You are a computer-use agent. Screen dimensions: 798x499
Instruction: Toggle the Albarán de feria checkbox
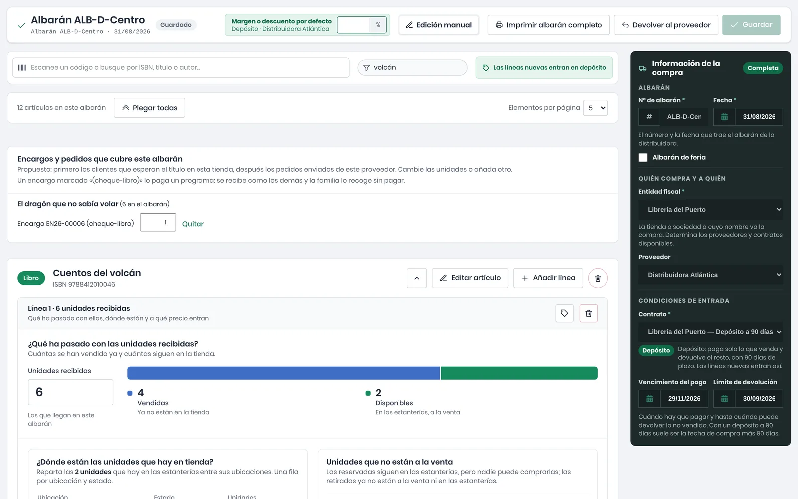pyautogui.click(x=643, y=157)
